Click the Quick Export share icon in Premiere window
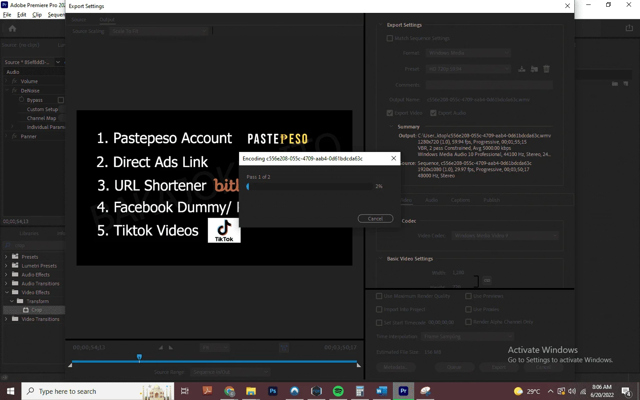640x400 pixels. point(629,28)
